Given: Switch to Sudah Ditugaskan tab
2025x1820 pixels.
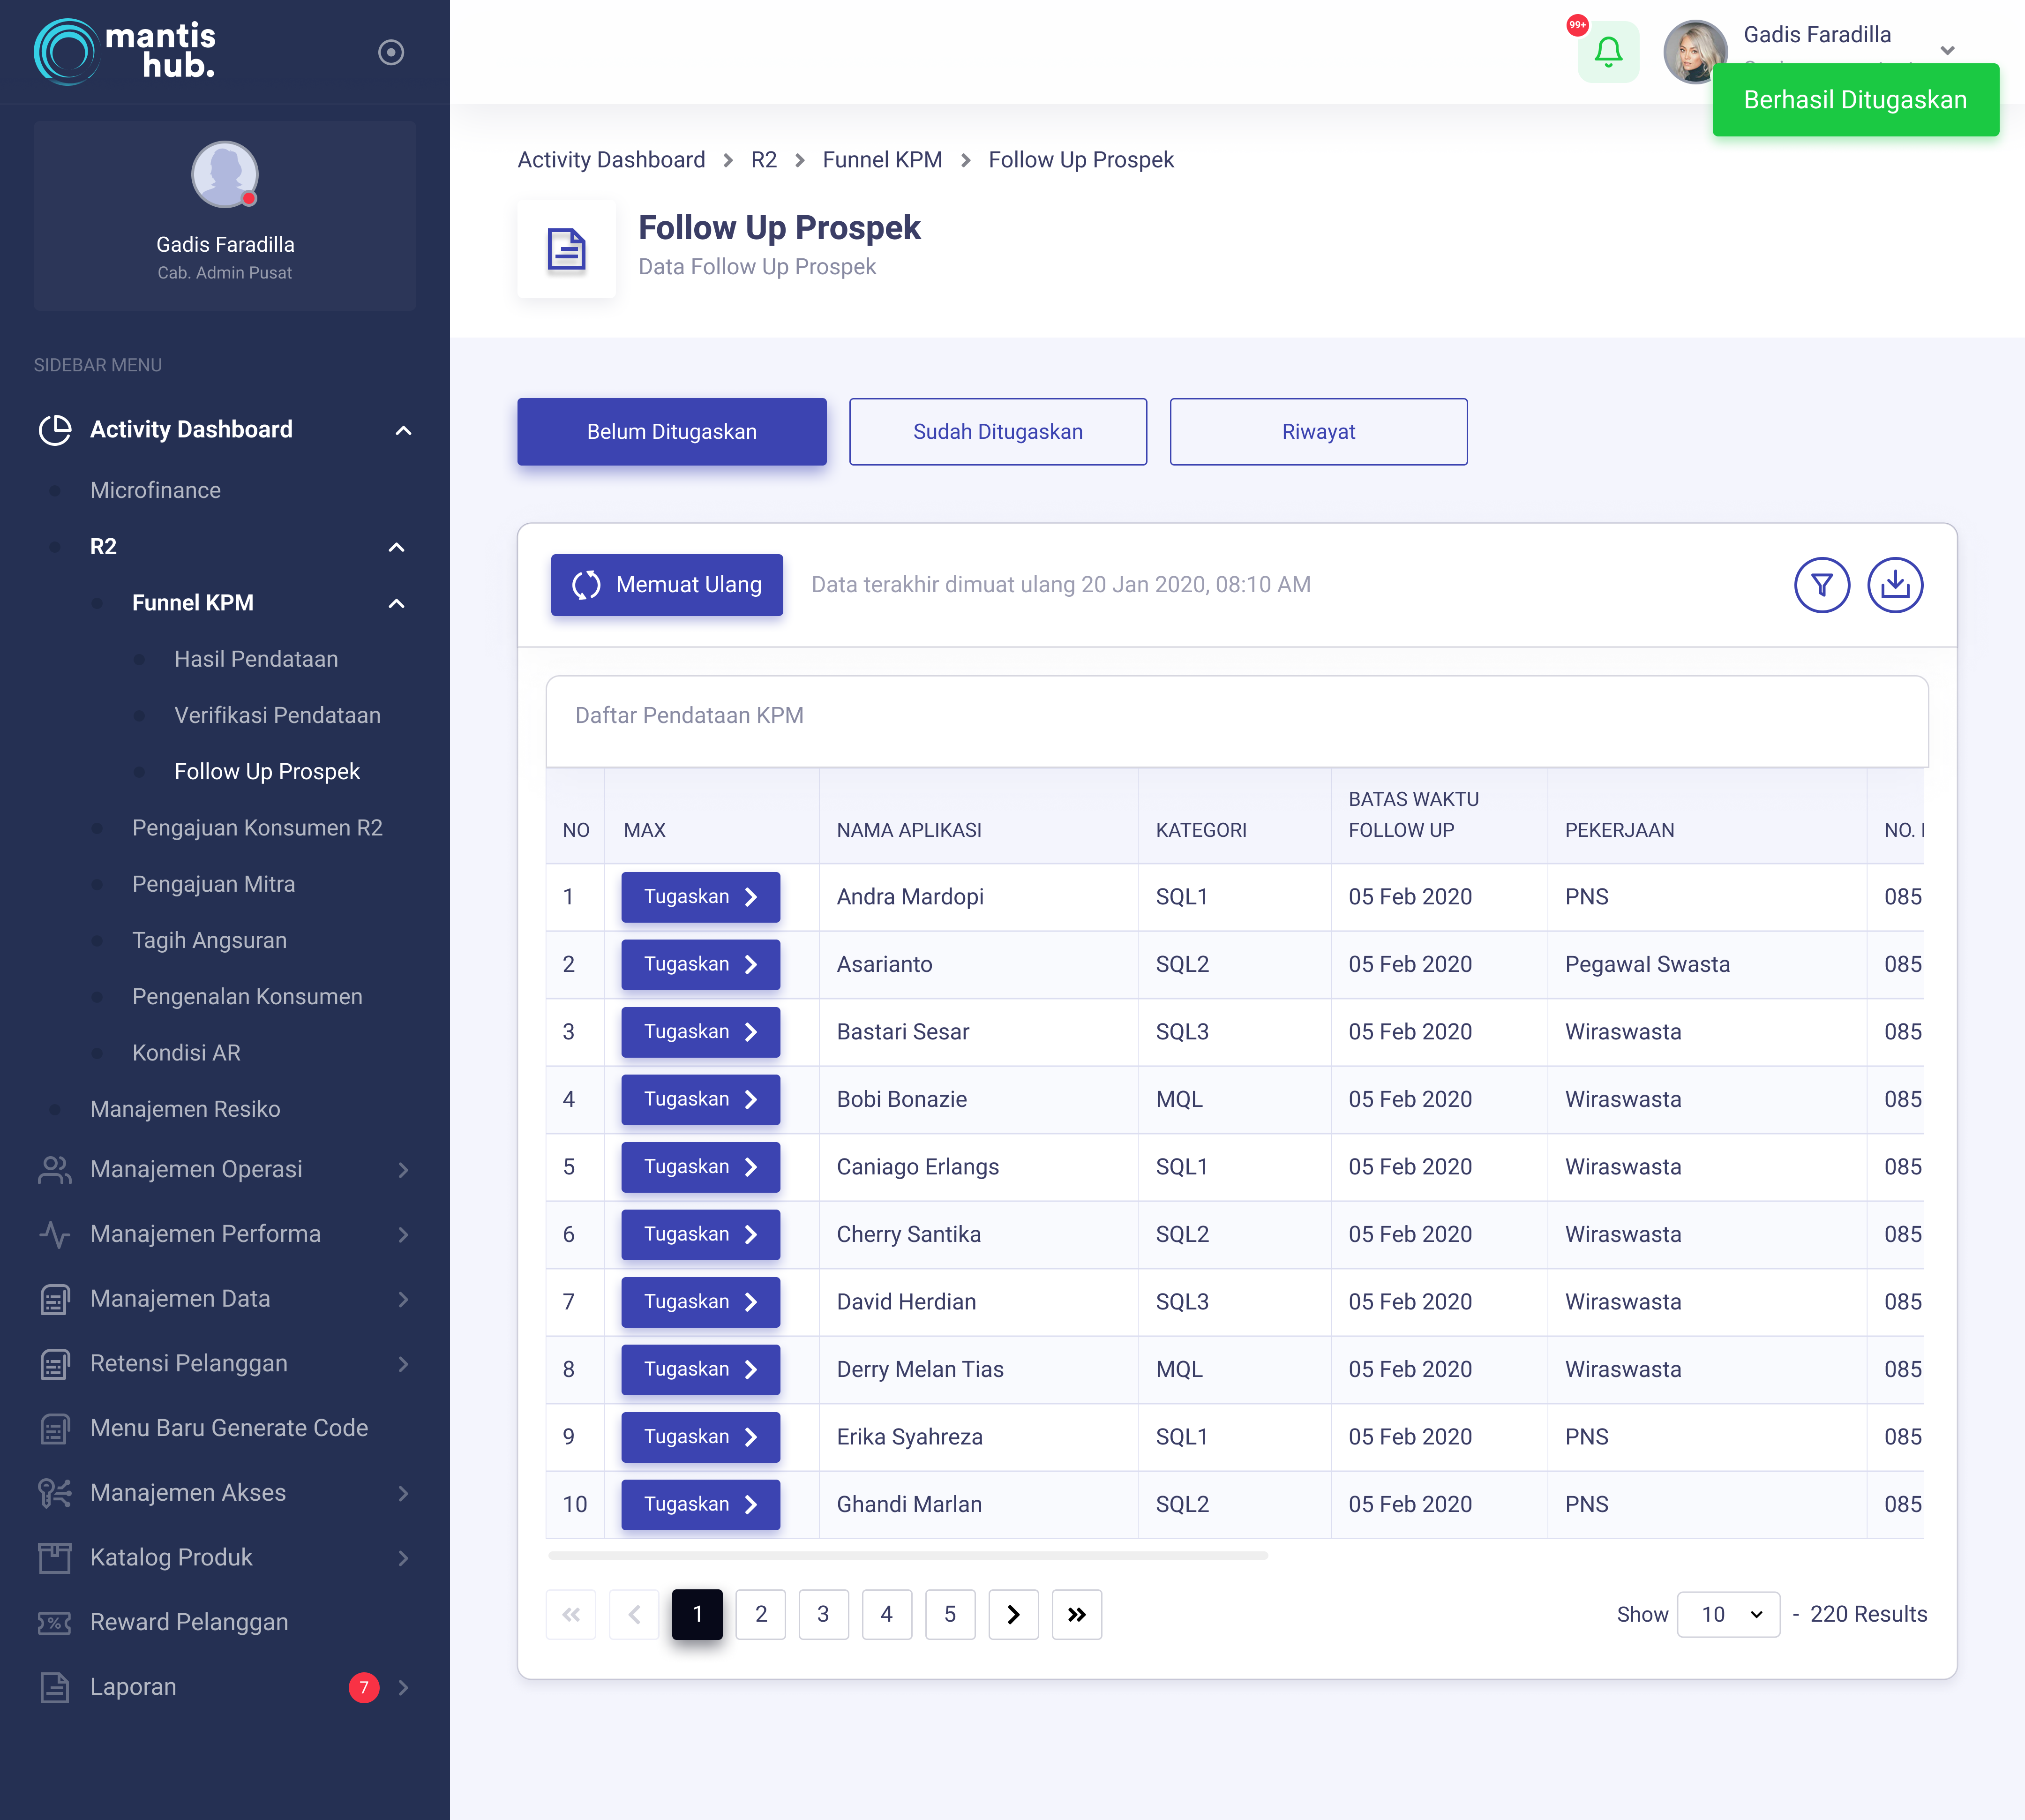Looking at the screenshot, I should tap(997, 432).
